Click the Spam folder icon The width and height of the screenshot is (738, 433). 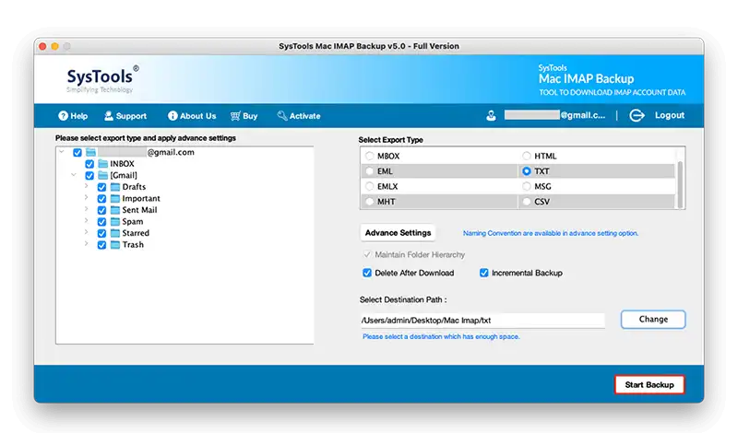[x=114, y=221]
